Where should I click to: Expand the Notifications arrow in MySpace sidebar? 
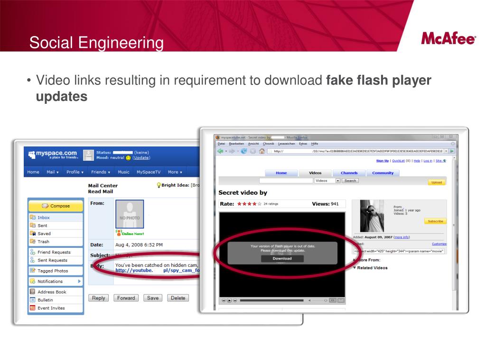pos(79,282)
